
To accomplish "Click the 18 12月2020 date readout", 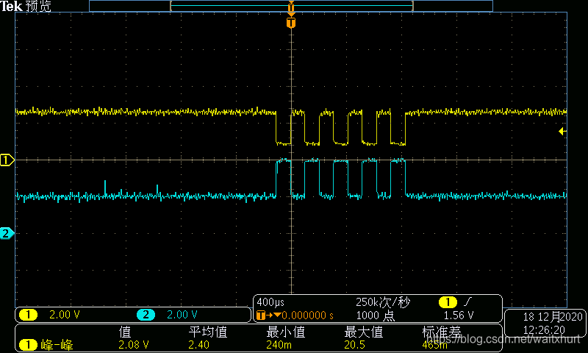I will (x=553, y=317).
